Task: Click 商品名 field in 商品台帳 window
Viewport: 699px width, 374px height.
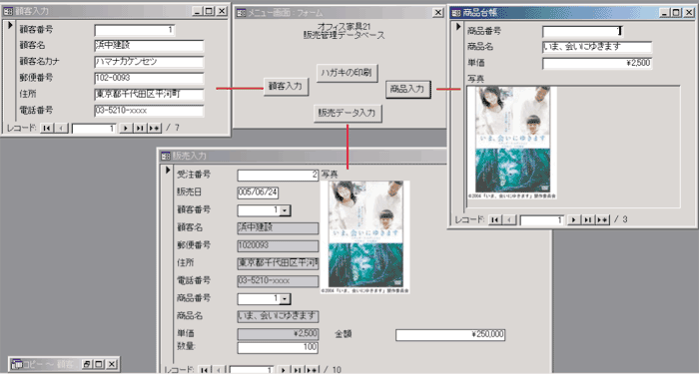Action: (x=597, y=47)
